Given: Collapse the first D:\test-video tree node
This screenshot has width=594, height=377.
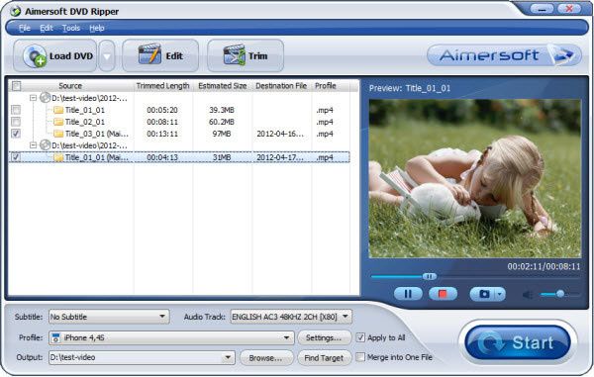Looking at the screenshot, I should [x=34, y=98].
